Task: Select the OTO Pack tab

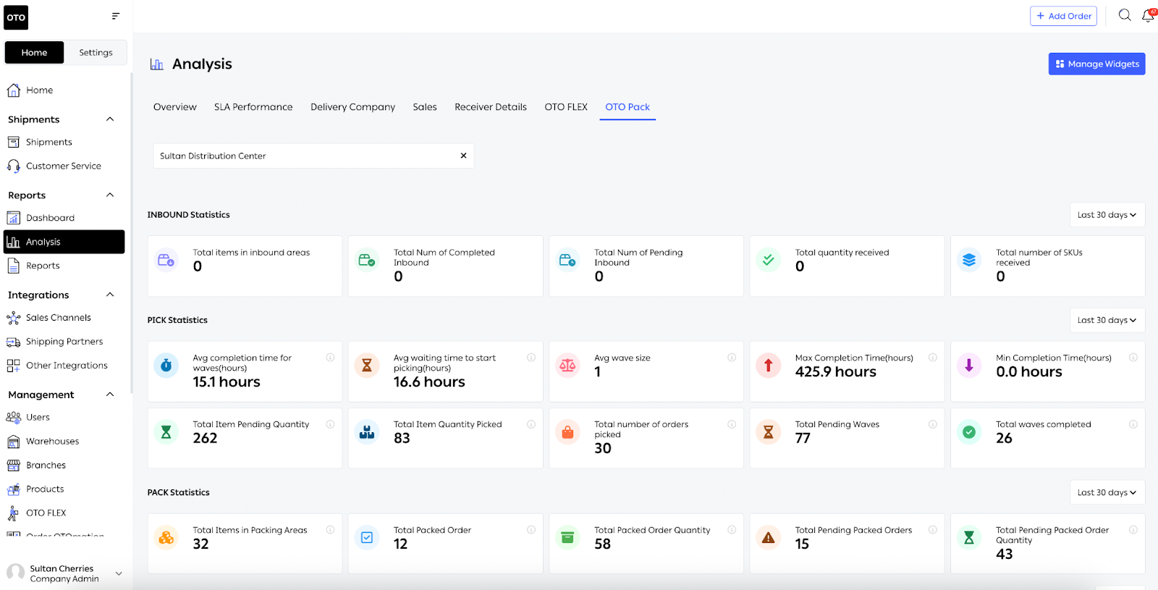Action: [627, 107]
